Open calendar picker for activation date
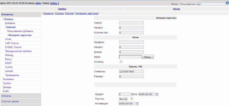 [x=137, y=104]
